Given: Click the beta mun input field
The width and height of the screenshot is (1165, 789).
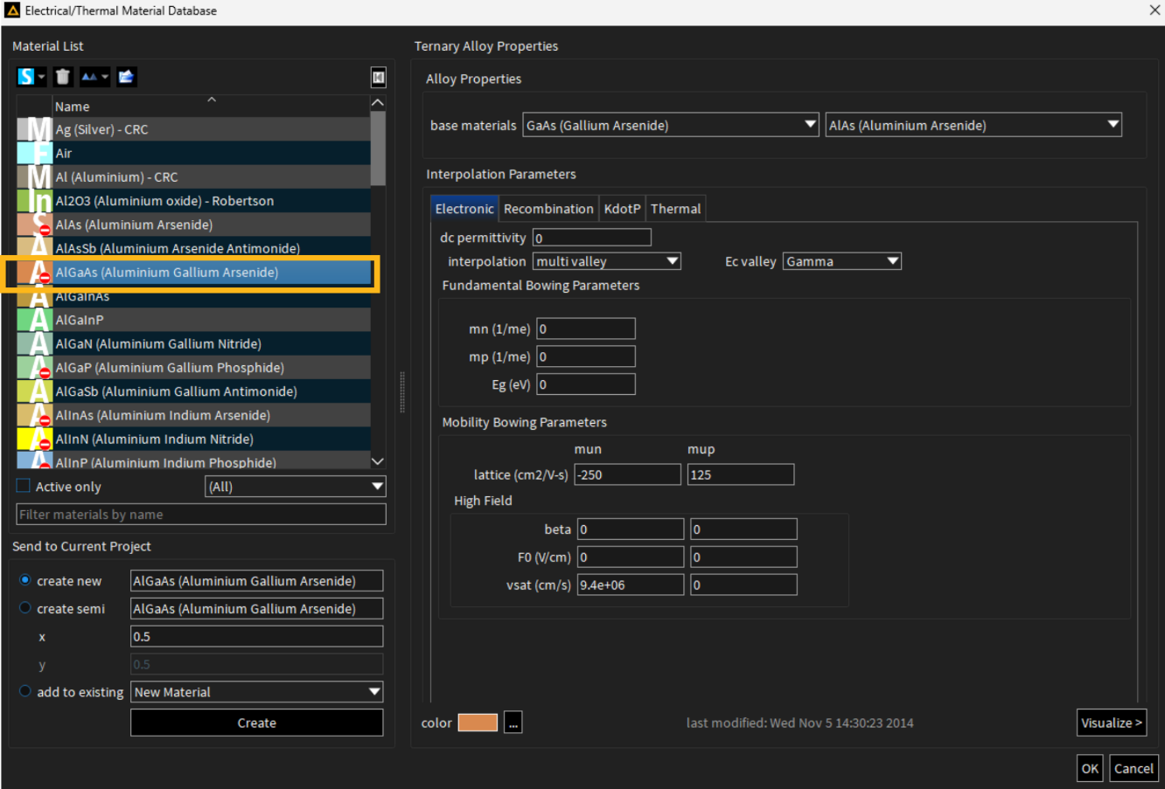Looking at the screenshot, I should pyautogui.click(x=631, y=529).
